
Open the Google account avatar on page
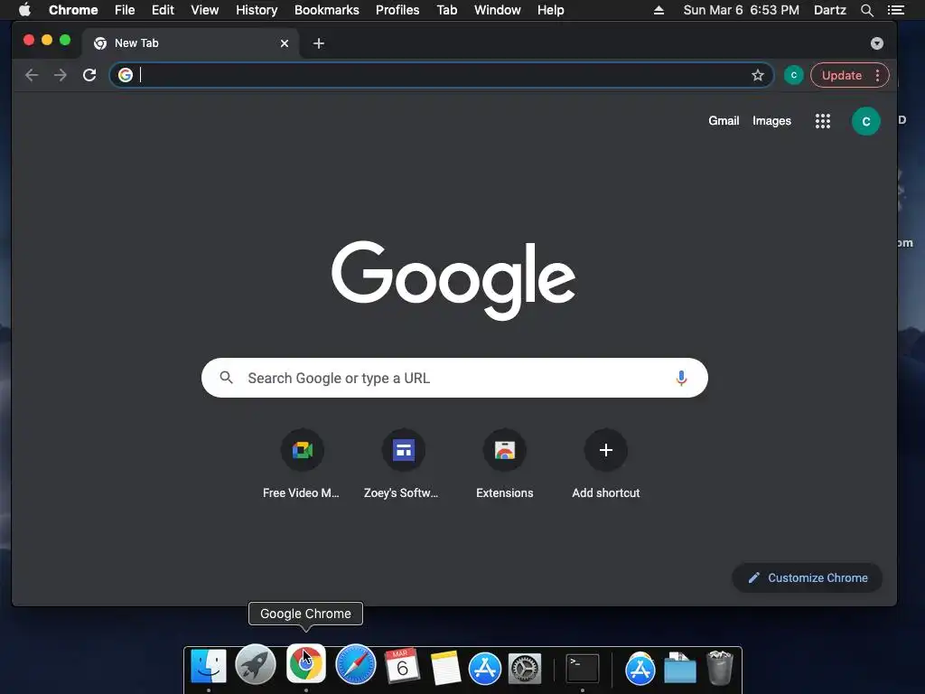point(865,121)
